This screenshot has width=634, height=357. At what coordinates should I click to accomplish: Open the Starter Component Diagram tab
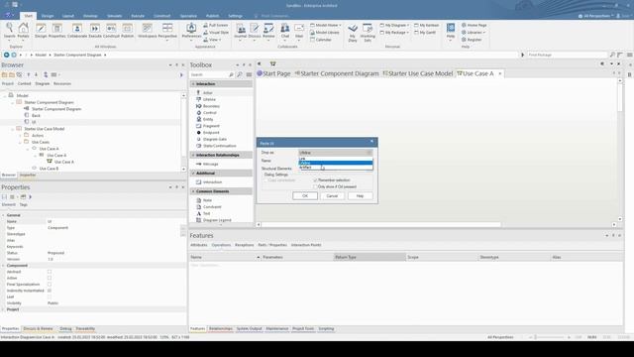point(337,73)
